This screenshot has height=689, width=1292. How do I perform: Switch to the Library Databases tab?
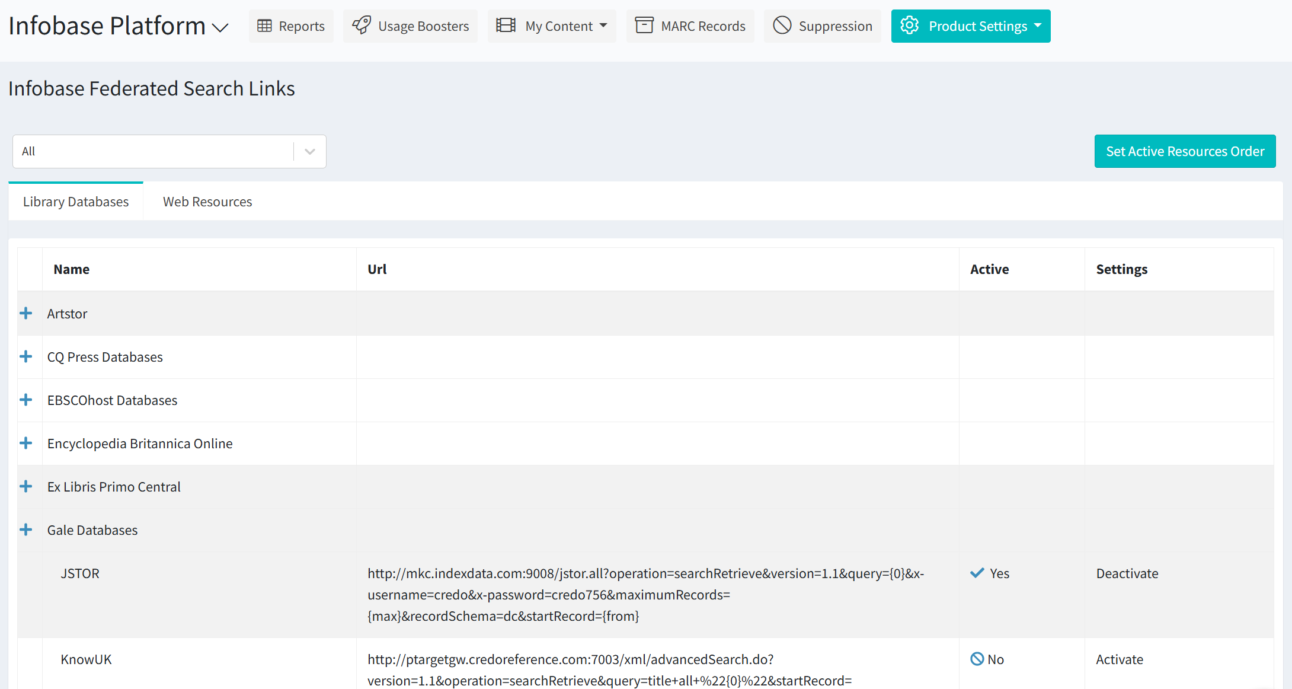tap(76, 202)
